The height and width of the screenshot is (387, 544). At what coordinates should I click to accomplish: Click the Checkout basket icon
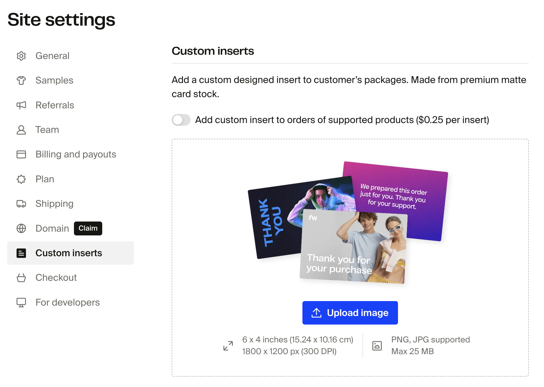(x=21, y=278)
